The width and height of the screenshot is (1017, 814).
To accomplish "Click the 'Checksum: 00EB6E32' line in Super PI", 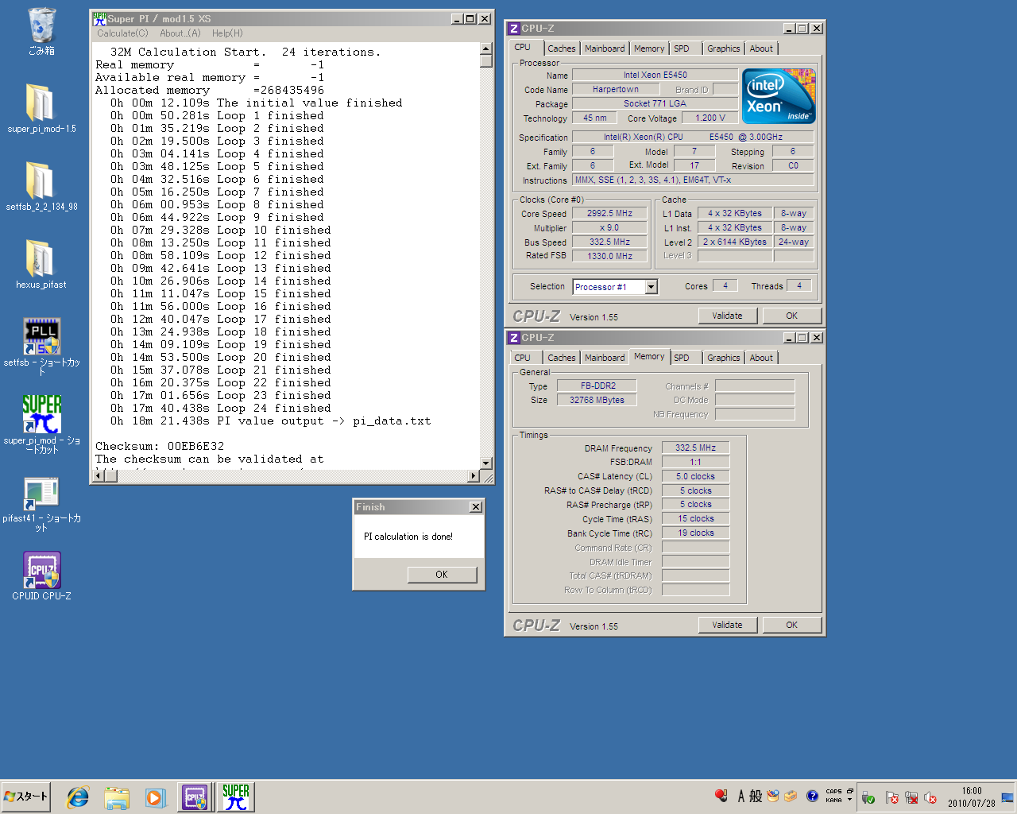I will click(160, 446).
